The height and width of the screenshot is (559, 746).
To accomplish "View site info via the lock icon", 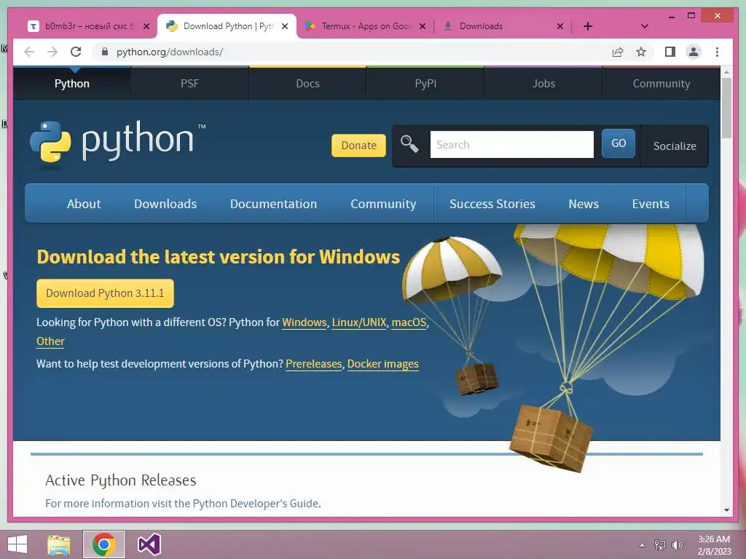I will click(x=105, y=52).
